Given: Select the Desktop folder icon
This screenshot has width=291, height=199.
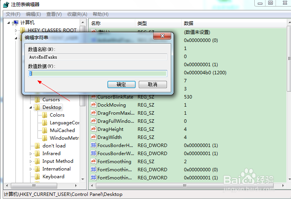Looking at the screenshot, I should pyautogui.click(x=37, y=107).
